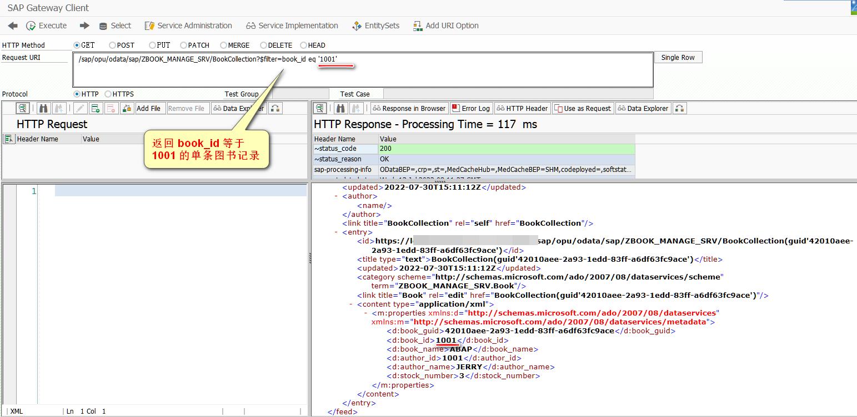Viewport: 857px width, 417px height.
Task: Execute the HTTP request
Action: pyautogui.click(x=47, y=26)
